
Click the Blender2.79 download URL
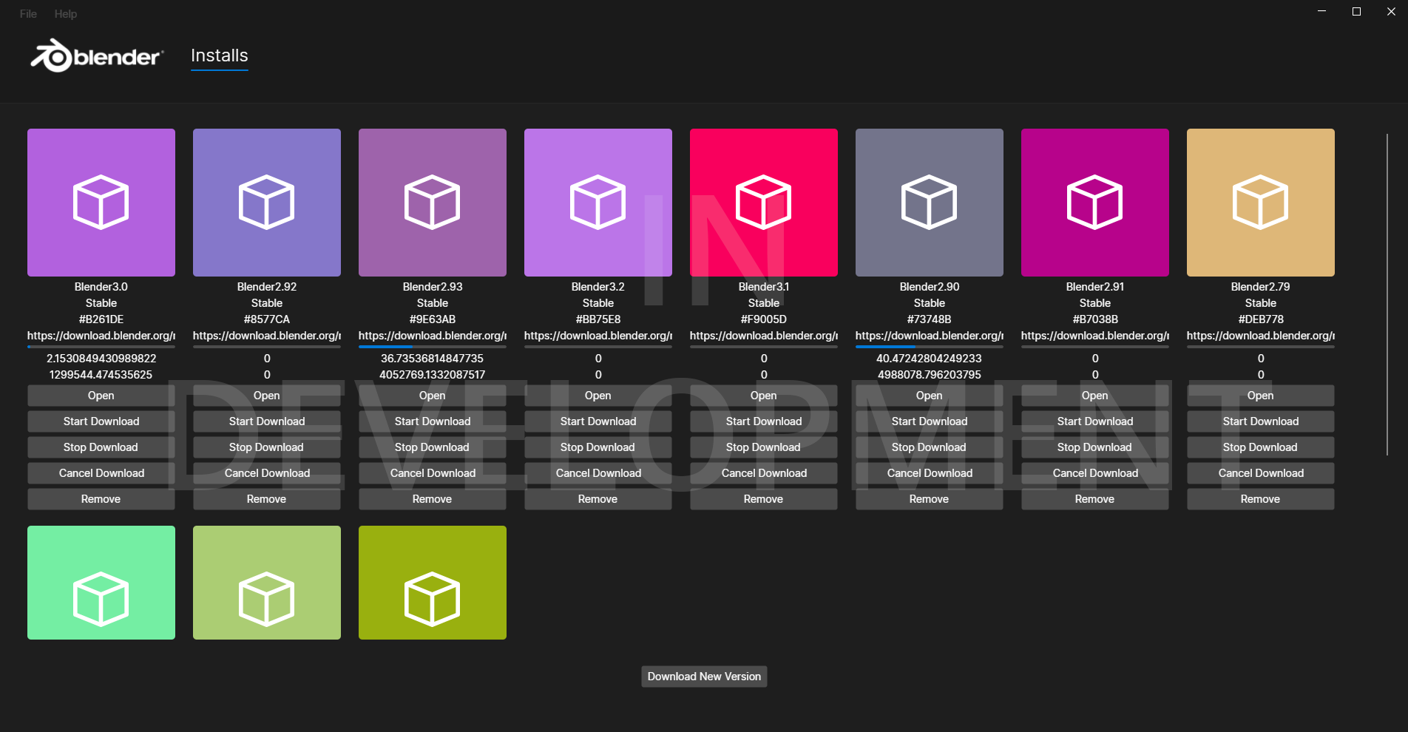[1261, 336]
